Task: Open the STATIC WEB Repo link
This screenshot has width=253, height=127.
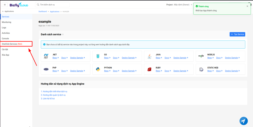Action: (210, 71)
